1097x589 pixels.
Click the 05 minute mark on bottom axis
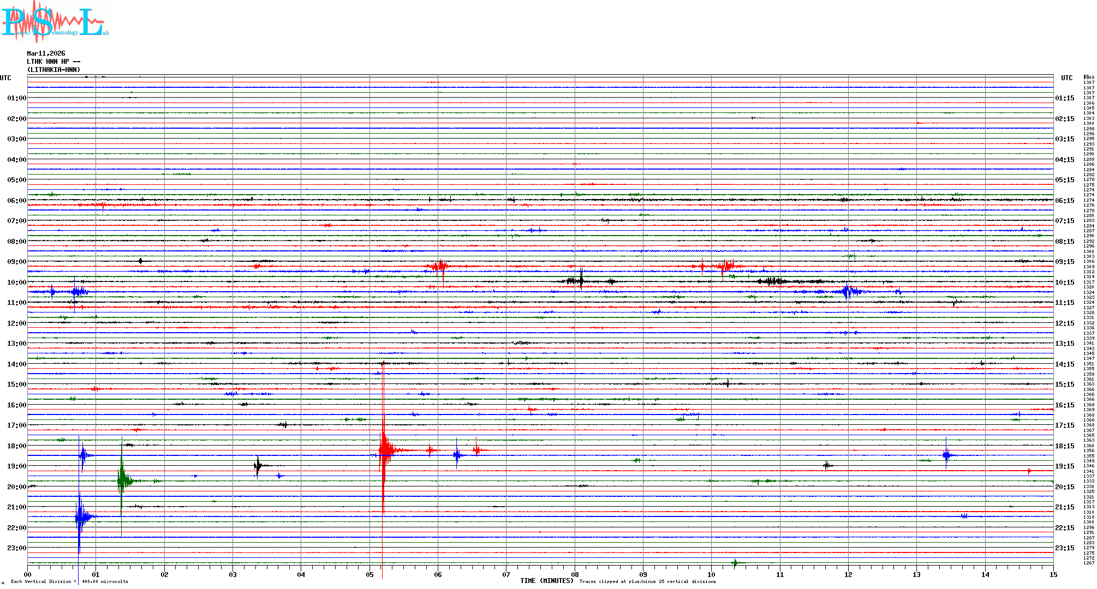[x=369, y=574]
